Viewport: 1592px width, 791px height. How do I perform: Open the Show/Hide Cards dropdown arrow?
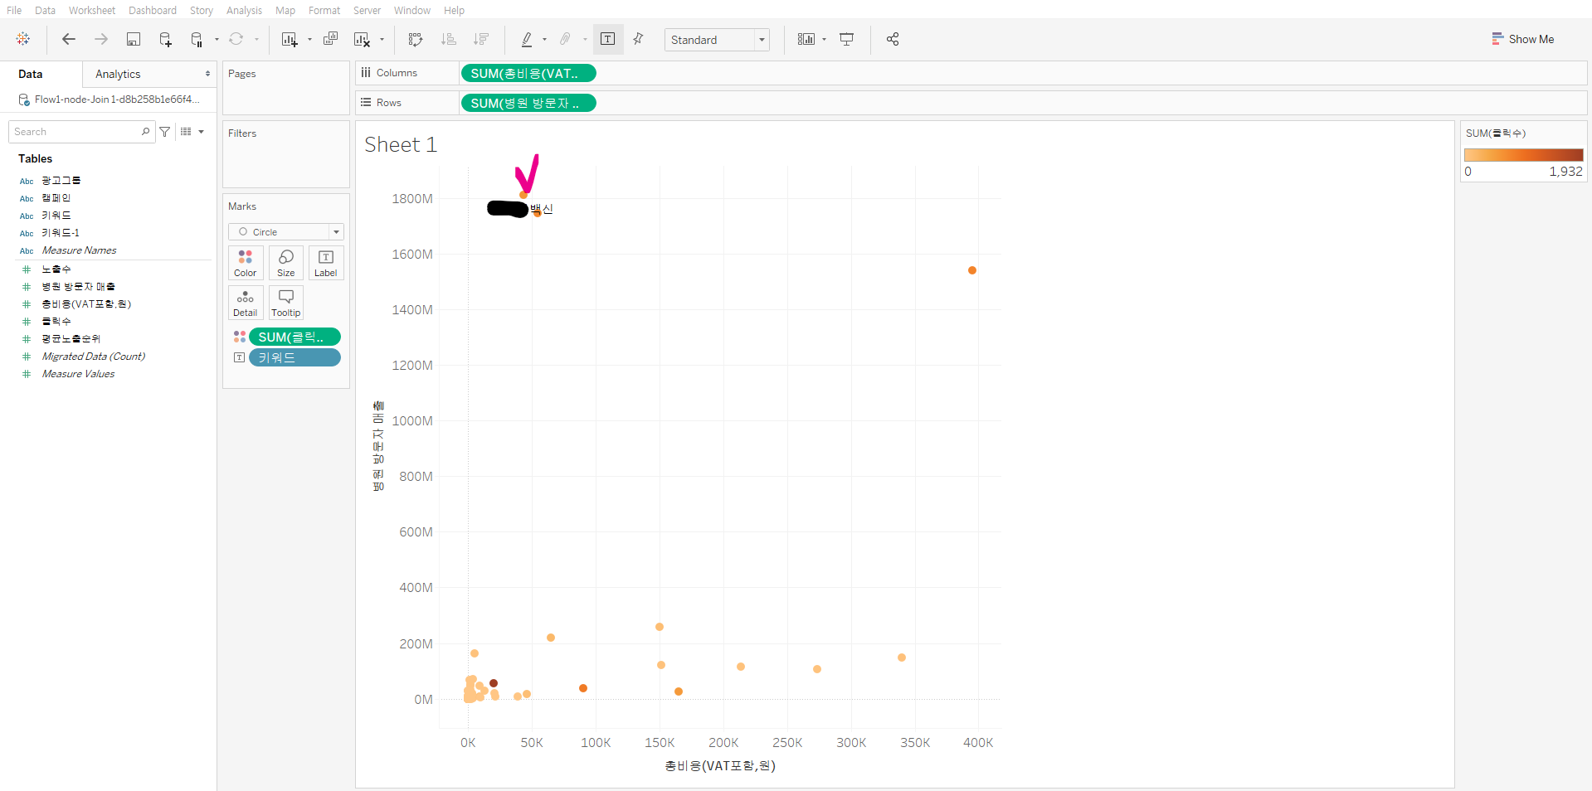point(824,39)
